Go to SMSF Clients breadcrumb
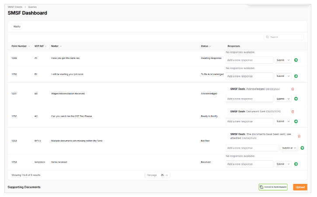This screenshot has width=317, height=197. [16, 7]
